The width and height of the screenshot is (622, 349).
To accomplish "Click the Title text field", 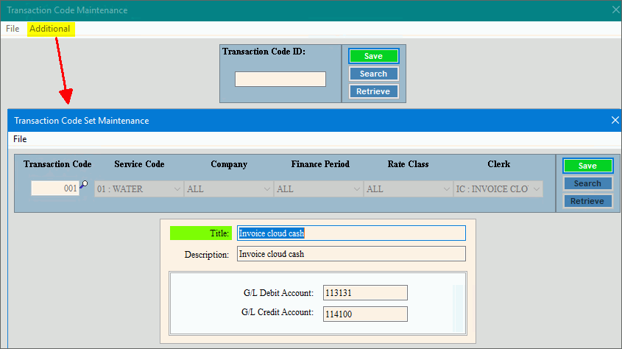I will (351, 233).
